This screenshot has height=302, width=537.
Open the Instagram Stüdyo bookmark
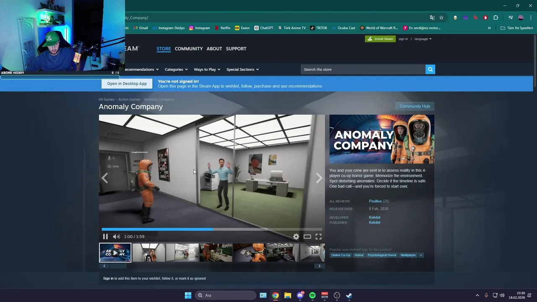168,28
